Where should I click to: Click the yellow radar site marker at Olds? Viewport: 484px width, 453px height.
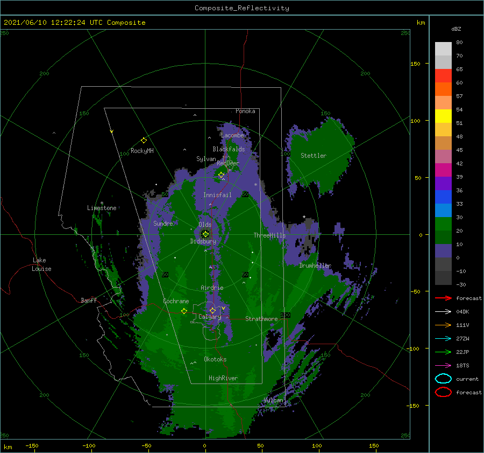(x=205, y=234)
